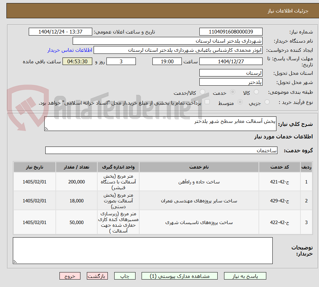Image resolution: width=319 pixels, height=287 pixels.
Task: Click the نام خدمت column header
Action: [x=199, y=167]
